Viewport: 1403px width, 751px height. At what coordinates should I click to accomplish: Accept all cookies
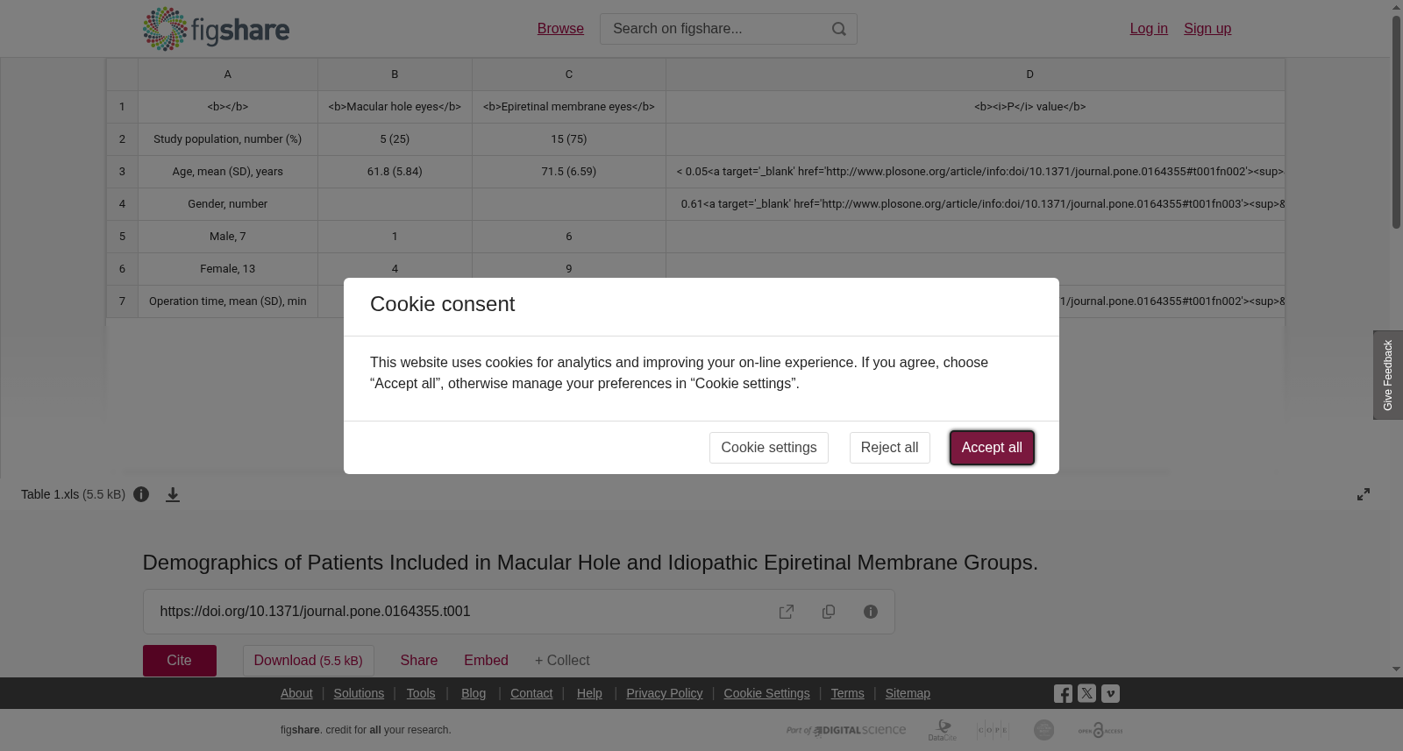pyautogui.click(x=992, y=448)
